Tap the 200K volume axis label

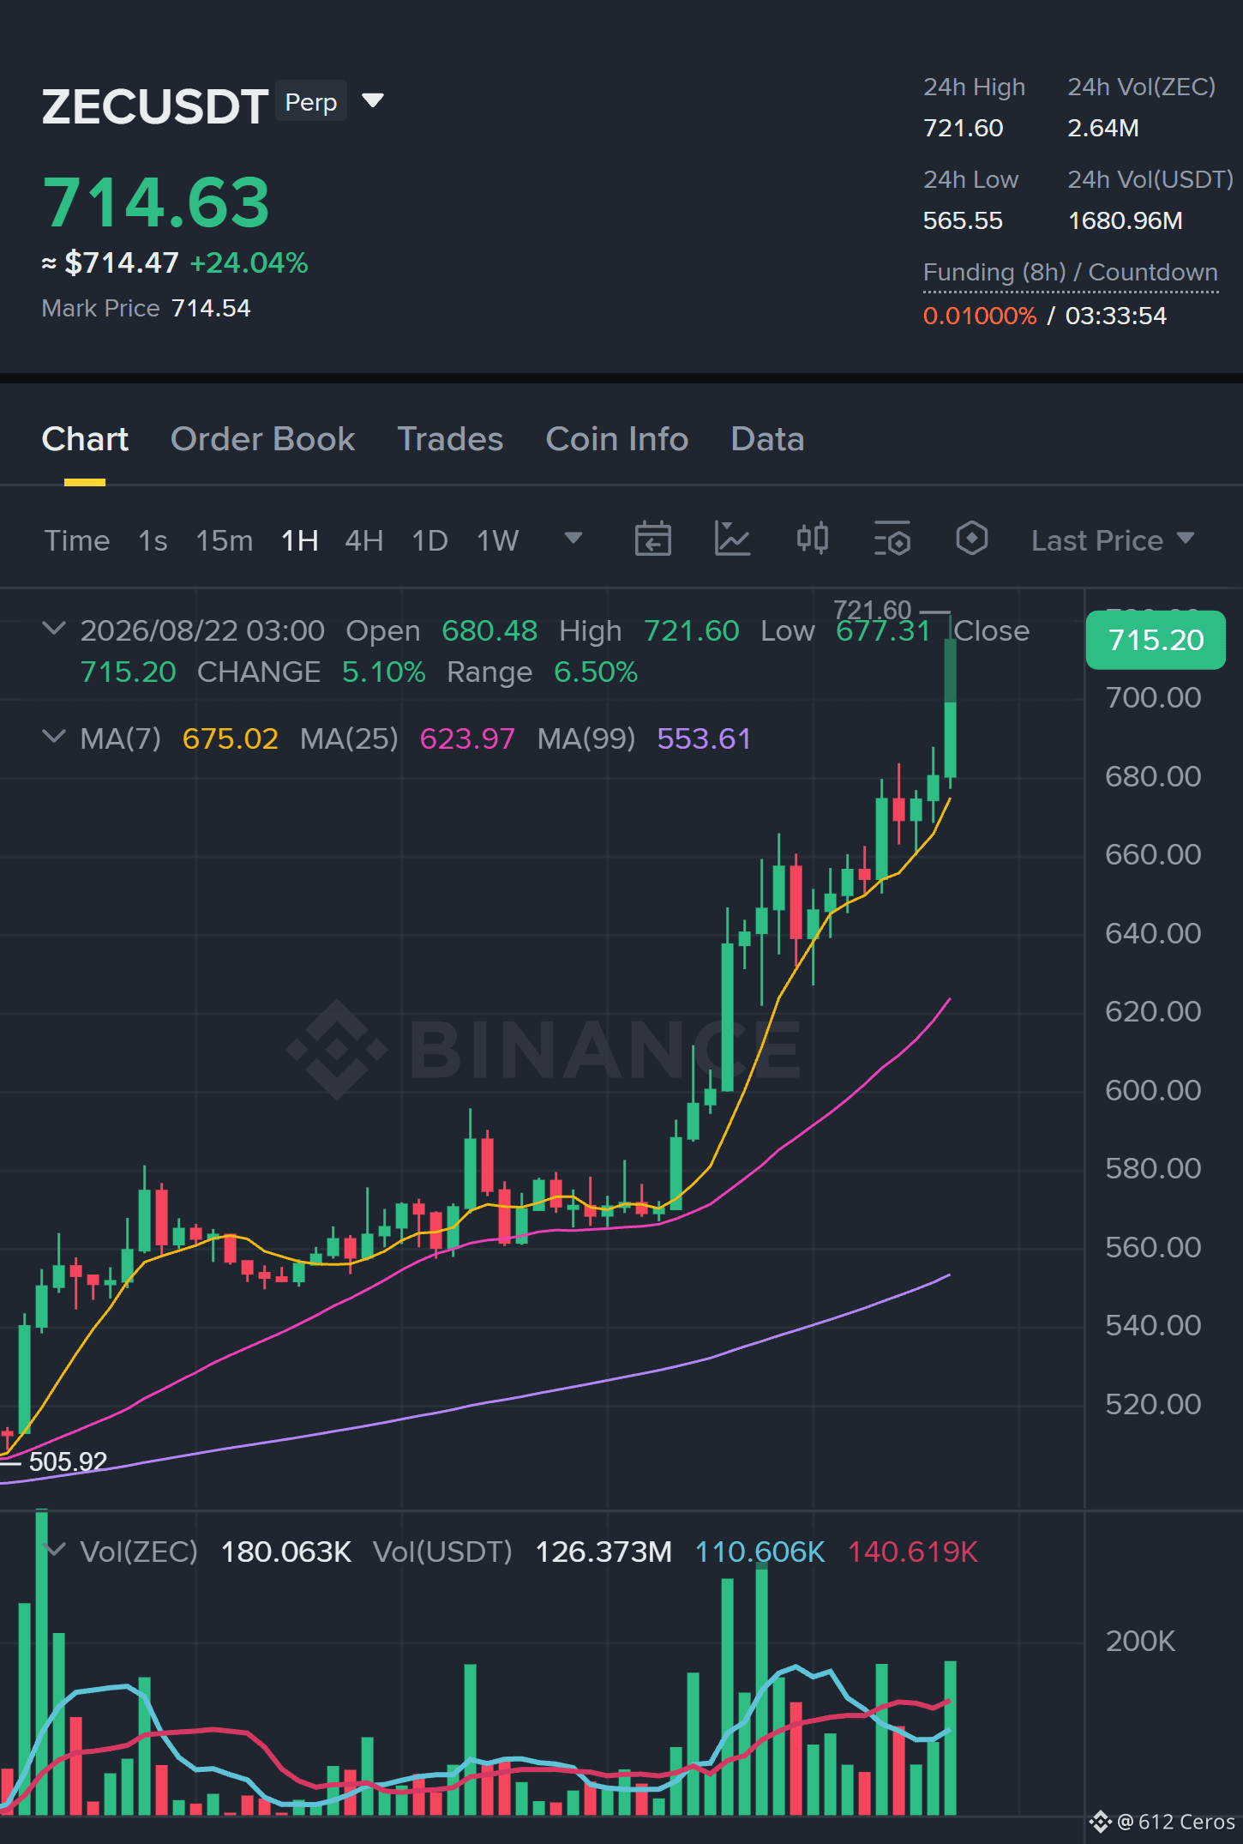click(1140, 1641)
